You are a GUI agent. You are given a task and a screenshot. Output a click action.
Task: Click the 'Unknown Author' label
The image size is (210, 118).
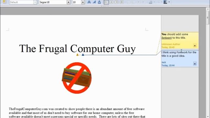click(171, 44)
